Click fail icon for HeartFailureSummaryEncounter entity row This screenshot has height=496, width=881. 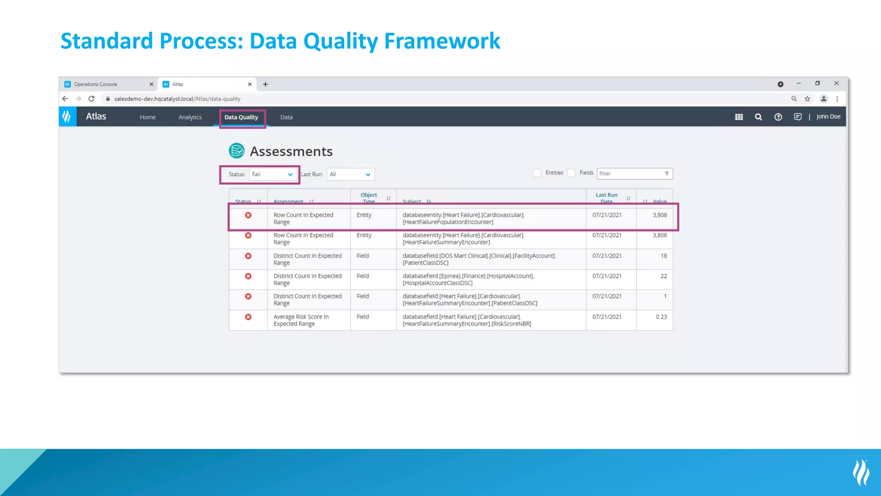tap(248, 236)
